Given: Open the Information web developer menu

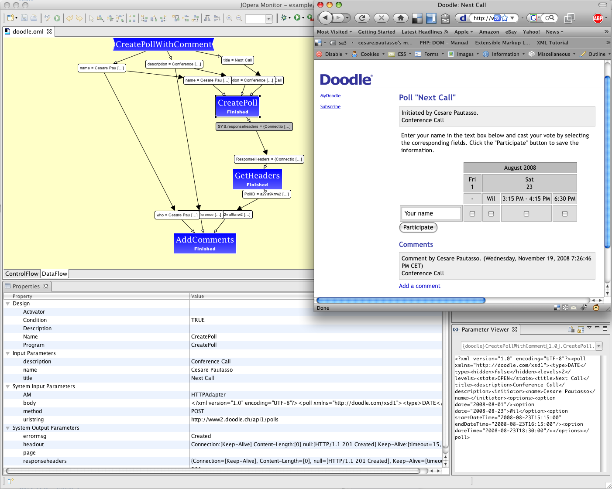Looking at the screenshot, I should pos(505,54).
